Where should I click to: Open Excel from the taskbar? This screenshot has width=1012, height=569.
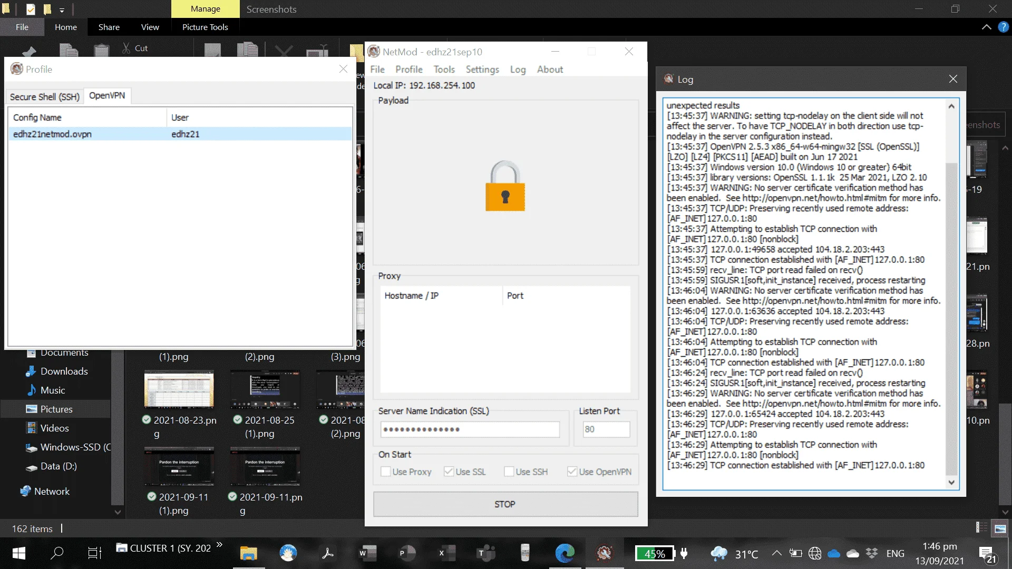[446, 553]
